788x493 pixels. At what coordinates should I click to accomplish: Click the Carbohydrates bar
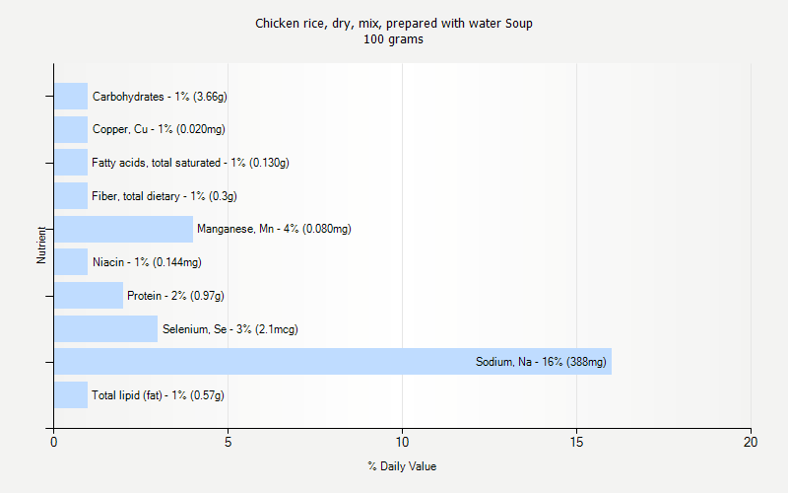[x=71, y=97]
